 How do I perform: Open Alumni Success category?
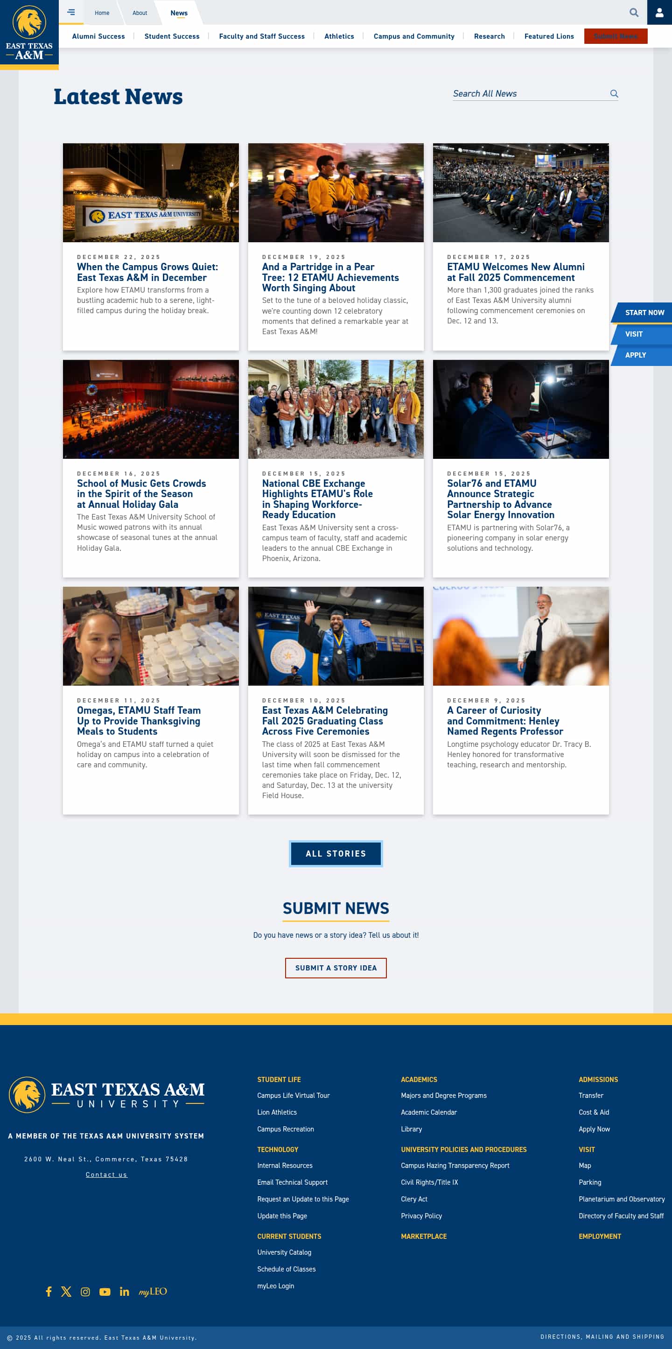pyautogui.click(x=98, y=36)
